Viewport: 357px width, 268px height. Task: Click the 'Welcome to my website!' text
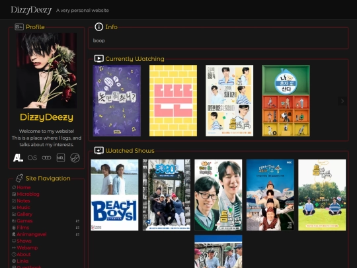(47, 131)
